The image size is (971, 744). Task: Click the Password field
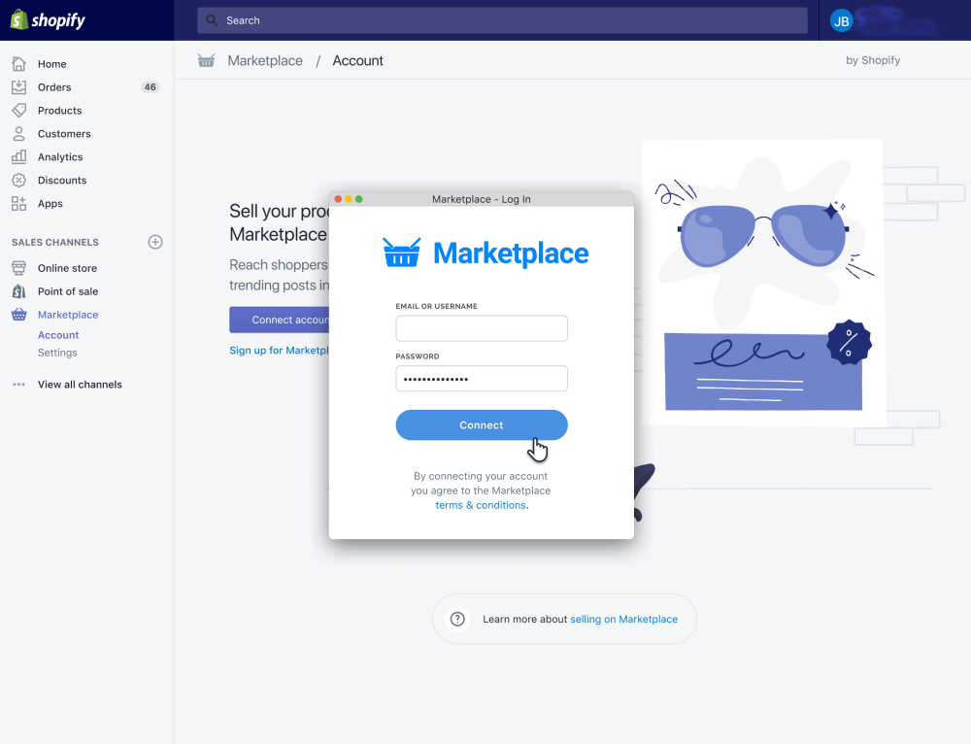coord(482,379)
